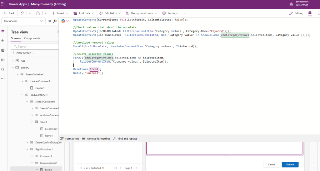320x171 pixels.
Task: Click the Cancel button
Action: point(271,164)
